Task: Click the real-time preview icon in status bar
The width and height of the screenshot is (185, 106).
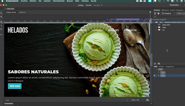Action: [x=147, y=100]
